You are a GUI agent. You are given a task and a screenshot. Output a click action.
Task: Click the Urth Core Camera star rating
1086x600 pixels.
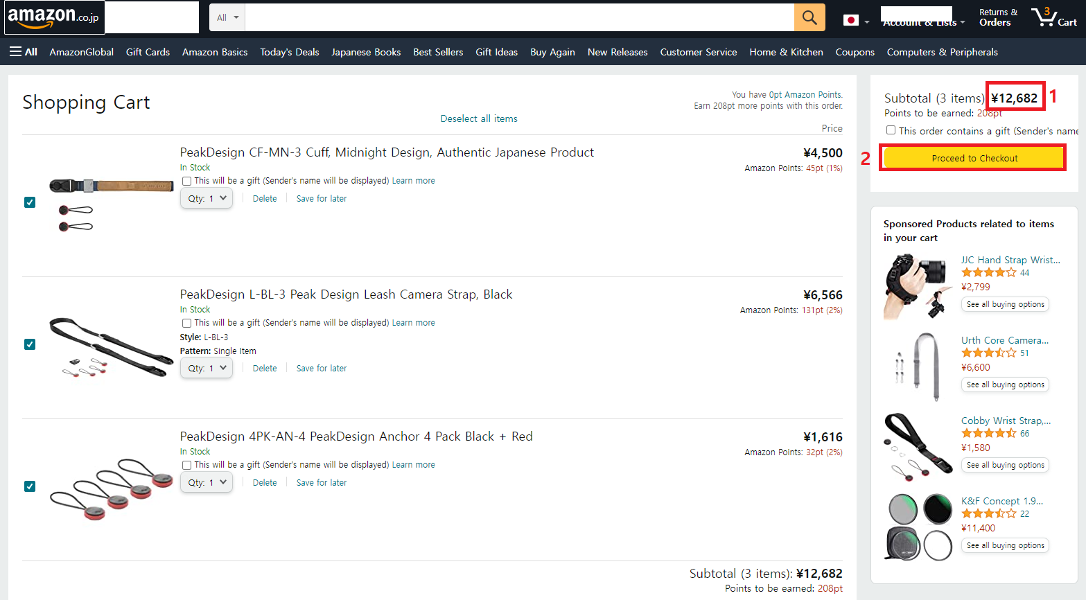pyautogui.click(x=988, y=353)
